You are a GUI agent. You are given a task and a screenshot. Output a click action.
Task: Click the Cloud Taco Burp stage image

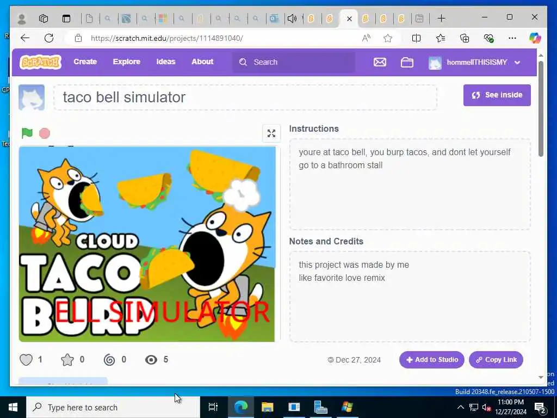pos(147,244)
